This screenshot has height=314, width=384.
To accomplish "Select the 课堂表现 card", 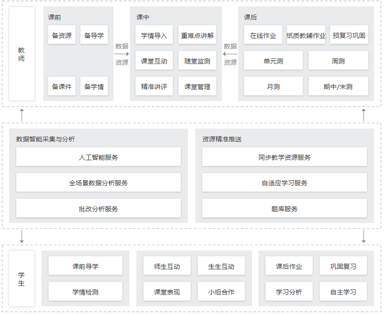I will tap(167, 291).
